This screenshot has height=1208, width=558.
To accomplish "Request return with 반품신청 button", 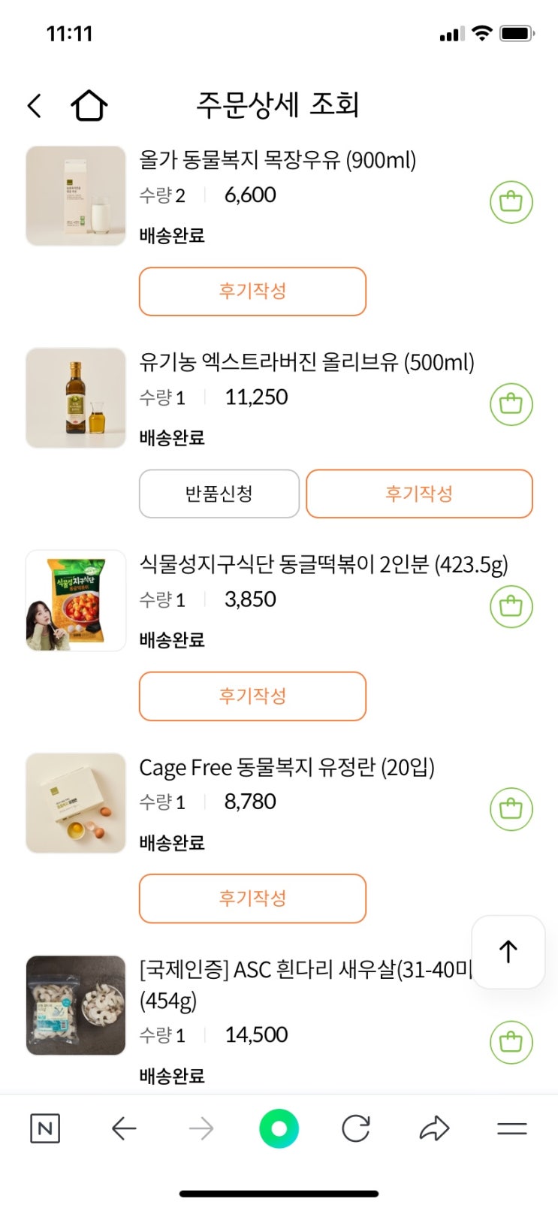I will 219,494.
